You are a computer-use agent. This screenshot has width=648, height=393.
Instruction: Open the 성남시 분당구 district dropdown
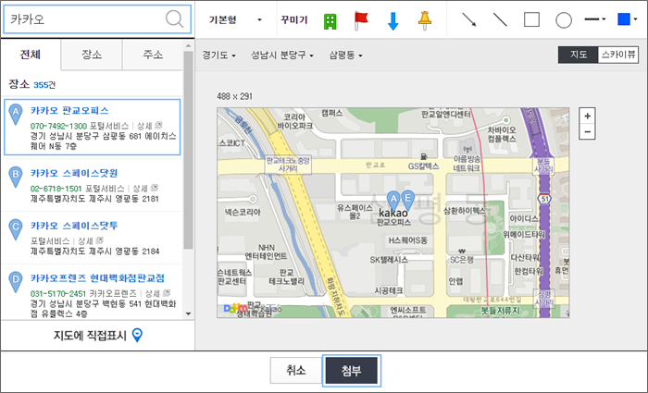pyautogui.click(x=281, y=55)
